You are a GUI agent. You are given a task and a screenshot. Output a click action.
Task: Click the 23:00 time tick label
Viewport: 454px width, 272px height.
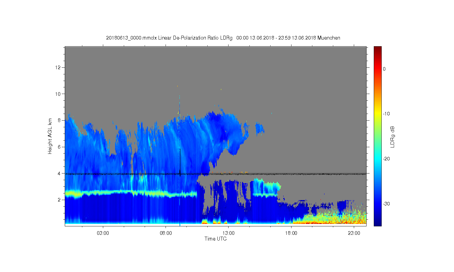354,233
